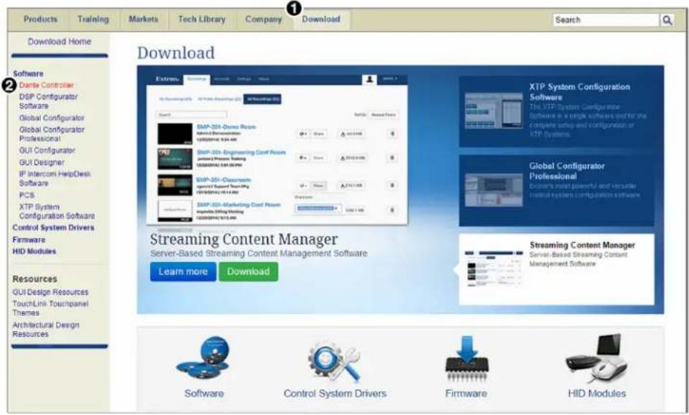
Task: Go to Download Home
Action: (60, 42)
